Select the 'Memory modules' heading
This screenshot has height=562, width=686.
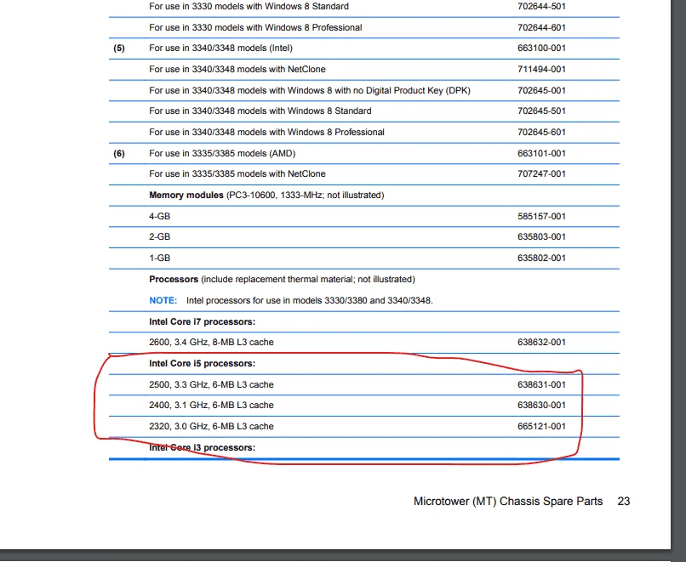click(x=186, y=195)
